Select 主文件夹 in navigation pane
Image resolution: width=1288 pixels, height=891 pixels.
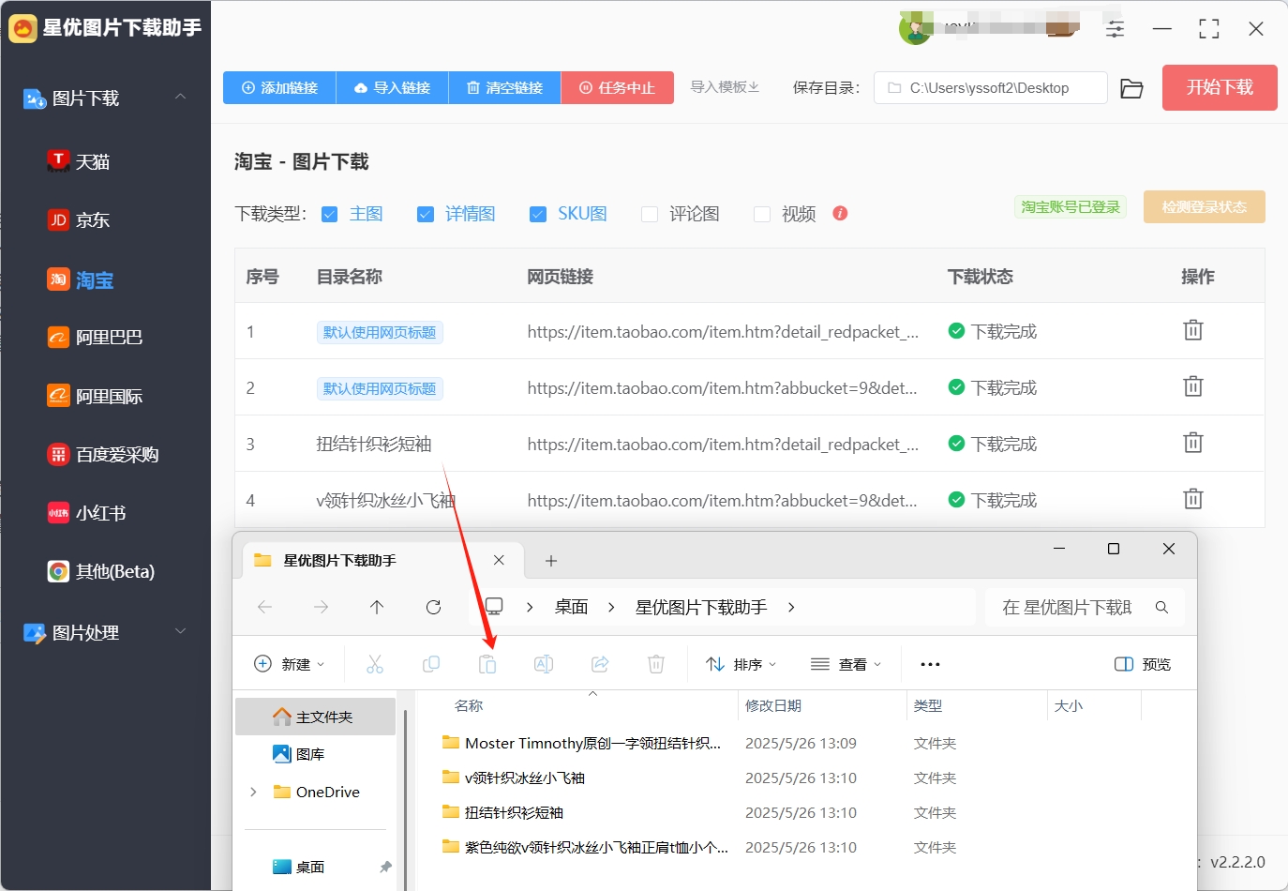[315, 717]
